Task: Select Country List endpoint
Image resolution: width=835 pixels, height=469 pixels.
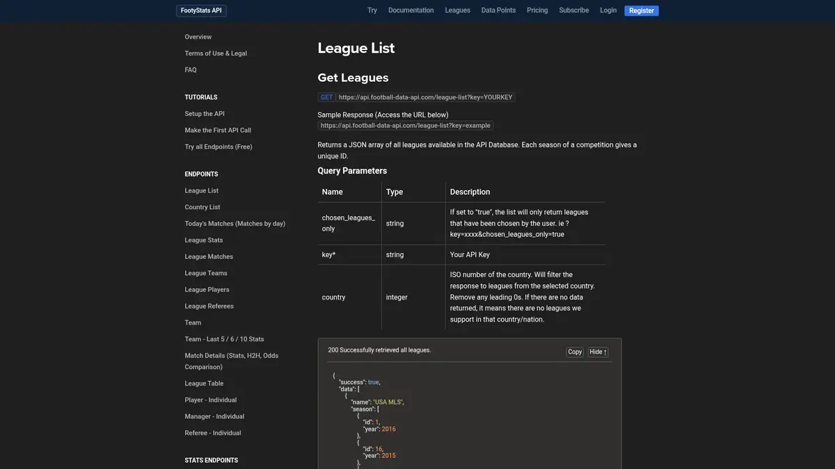Action: [202, 208]
